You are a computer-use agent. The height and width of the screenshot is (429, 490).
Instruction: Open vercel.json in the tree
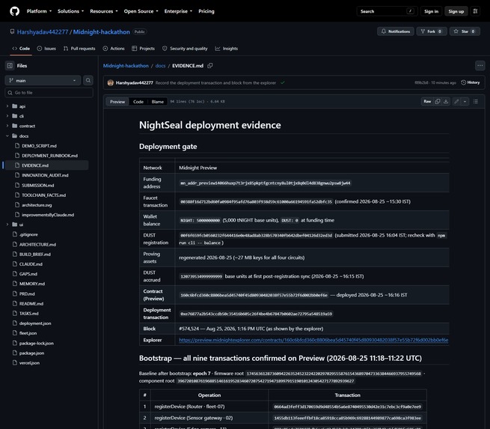pyautogui.click(x=29, y=362)
